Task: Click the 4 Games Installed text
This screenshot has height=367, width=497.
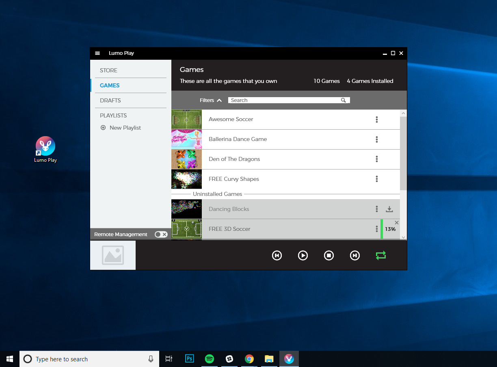Action: coord(370,81)
